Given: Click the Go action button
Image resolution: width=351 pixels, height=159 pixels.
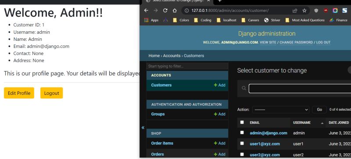Looking at the screenshot, I should tap(319, 109).
